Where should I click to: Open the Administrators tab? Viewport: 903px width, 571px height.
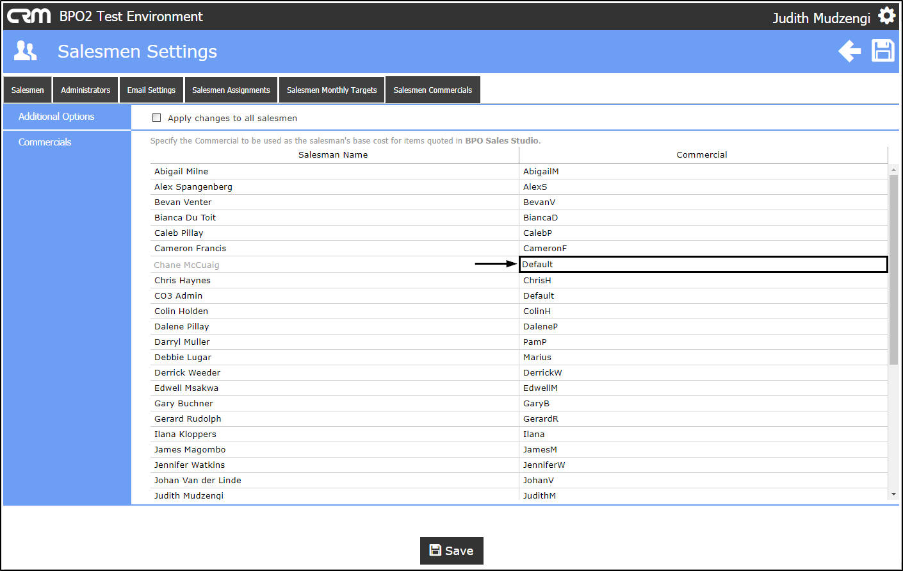[86, 90]
